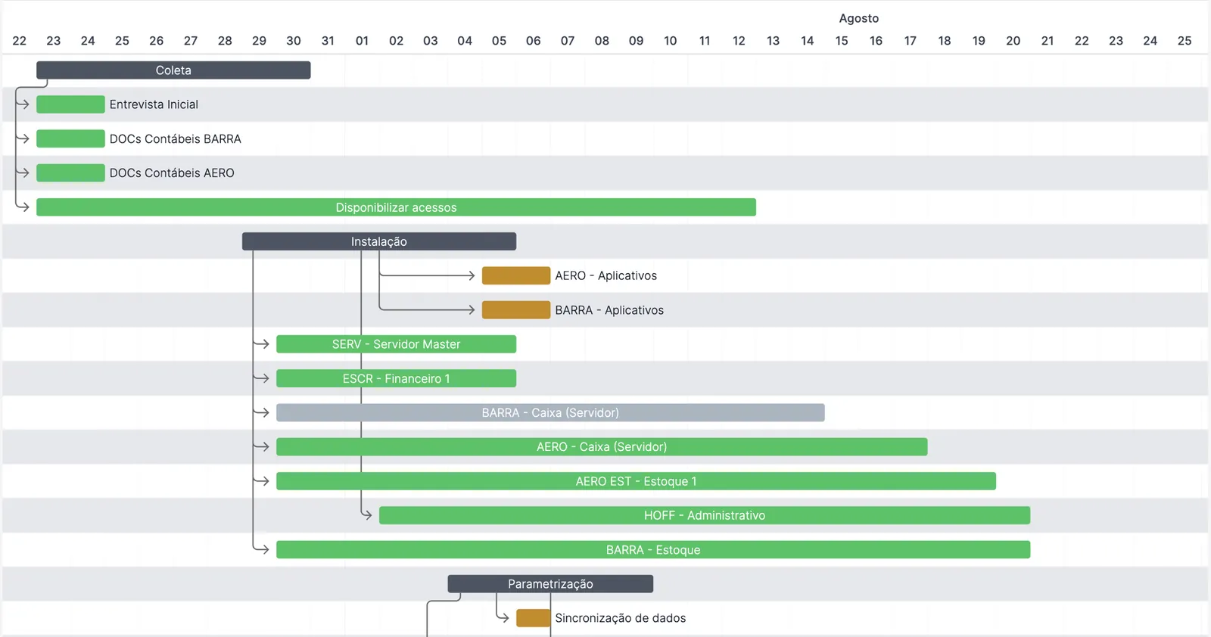
Task: Click the Sincronização de dados label
Action: coord(620,618)
